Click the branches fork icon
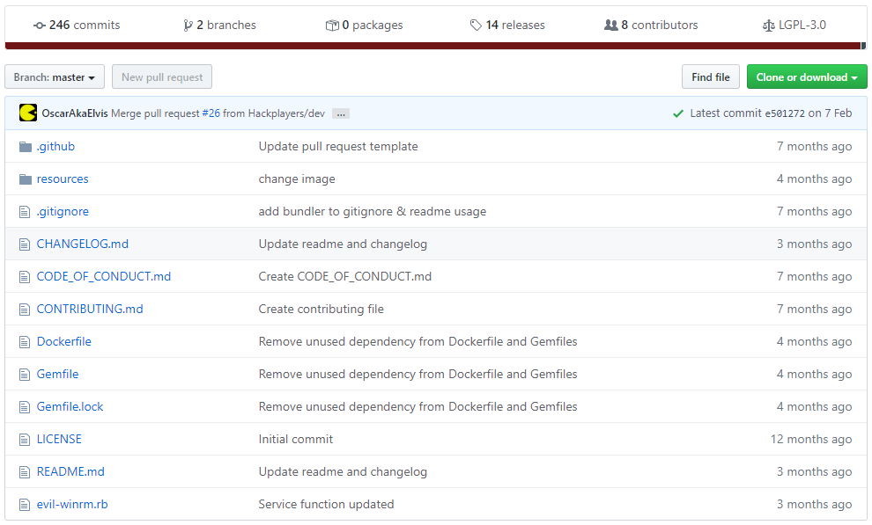Image resolution: width=872 pixels, height=525 pixels. pyautogui.click(x=188, y=26)
